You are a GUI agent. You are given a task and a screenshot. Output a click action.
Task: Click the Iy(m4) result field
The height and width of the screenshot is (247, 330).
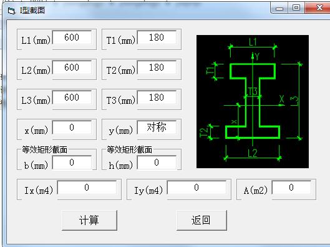tap(197, 188)
